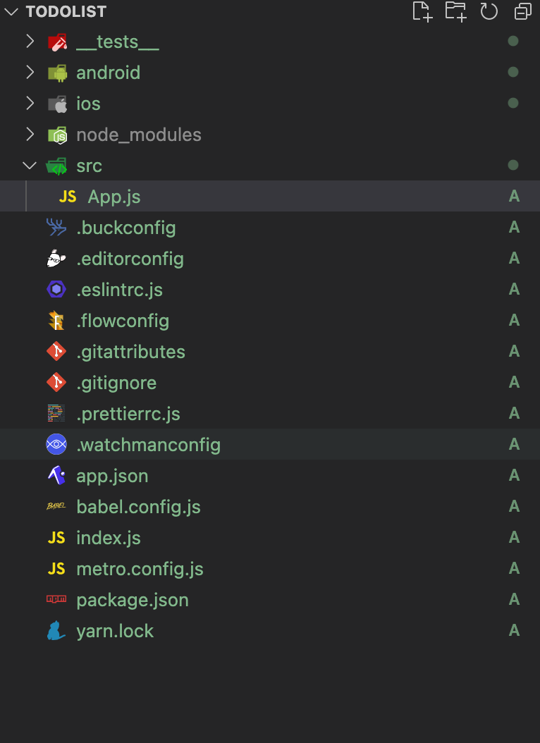Collapse the TODOLIST project section
540x743 pixels.
click(x=11, y=11)
